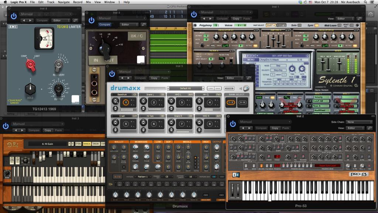The image size is (378, 213).
Task: Click next kit arrow beside Default Kit
Action: (x=203, y=88)
